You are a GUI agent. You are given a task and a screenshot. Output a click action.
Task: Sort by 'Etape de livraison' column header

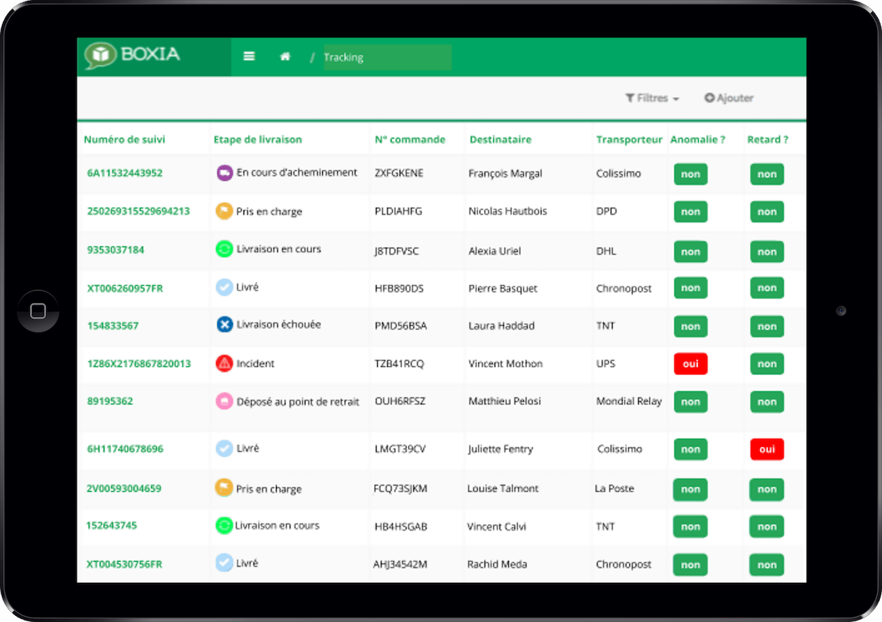(x=258, y=140)
